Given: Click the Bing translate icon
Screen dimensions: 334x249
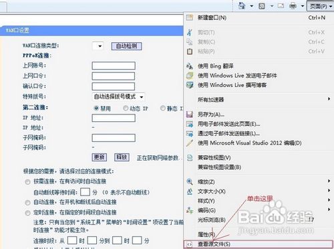Looking at the screenshot, I should point(190,66).
